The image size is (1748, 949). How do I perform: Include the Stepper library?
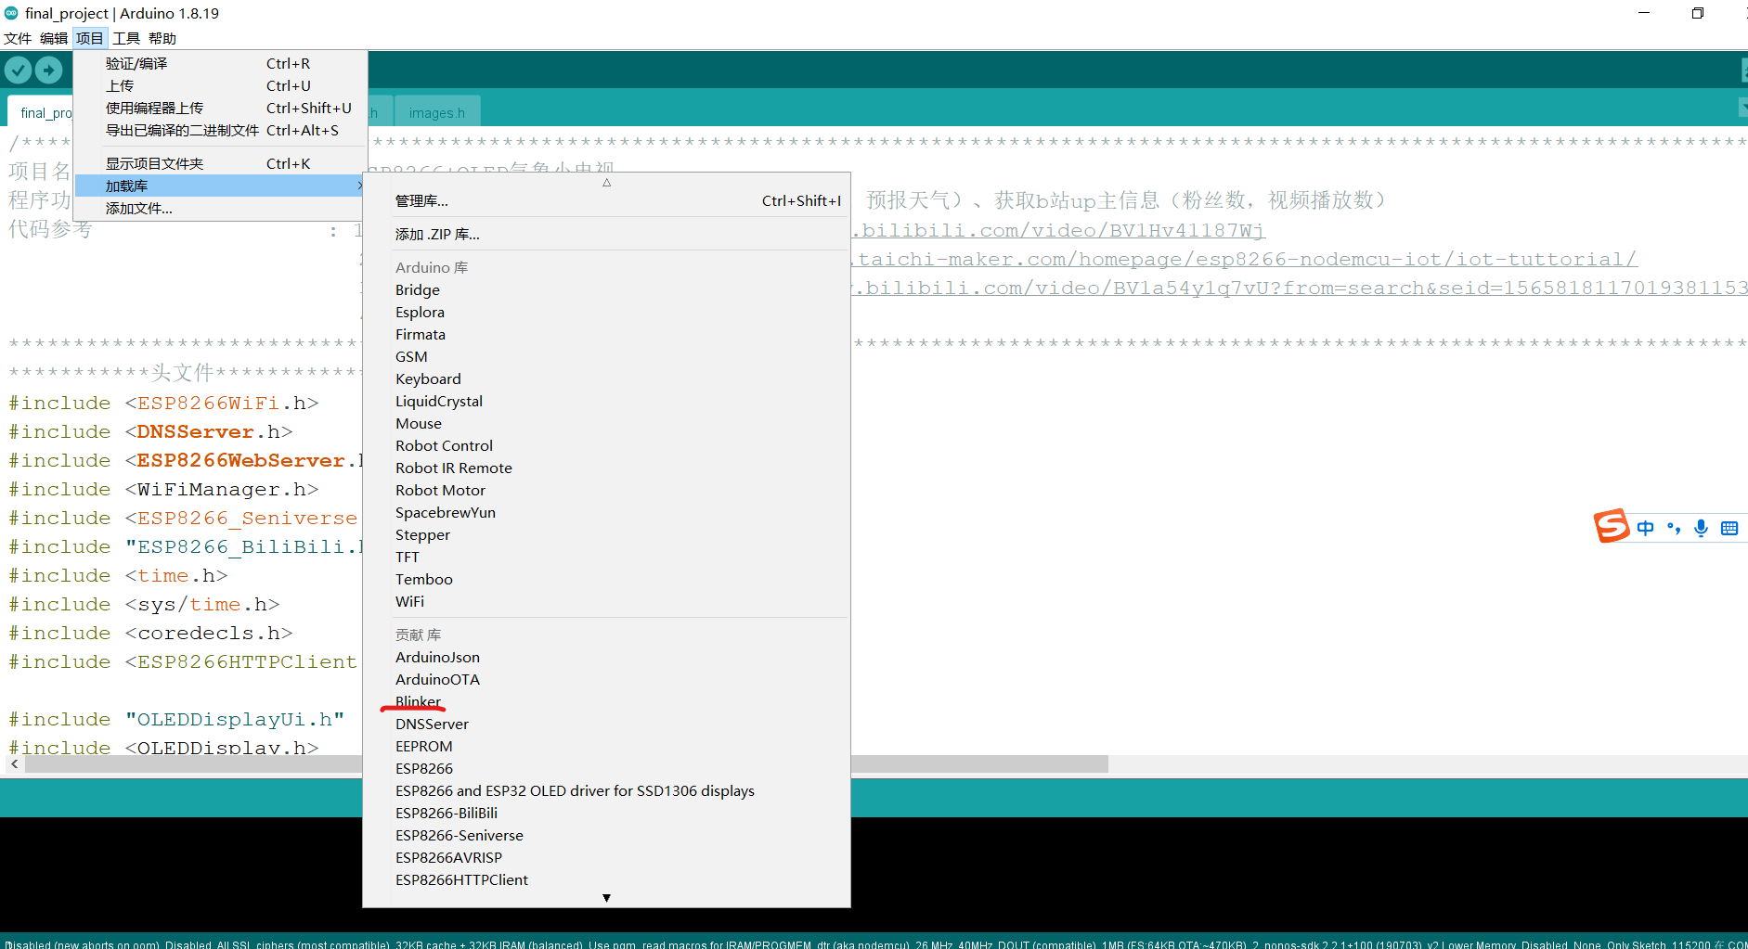606,534
